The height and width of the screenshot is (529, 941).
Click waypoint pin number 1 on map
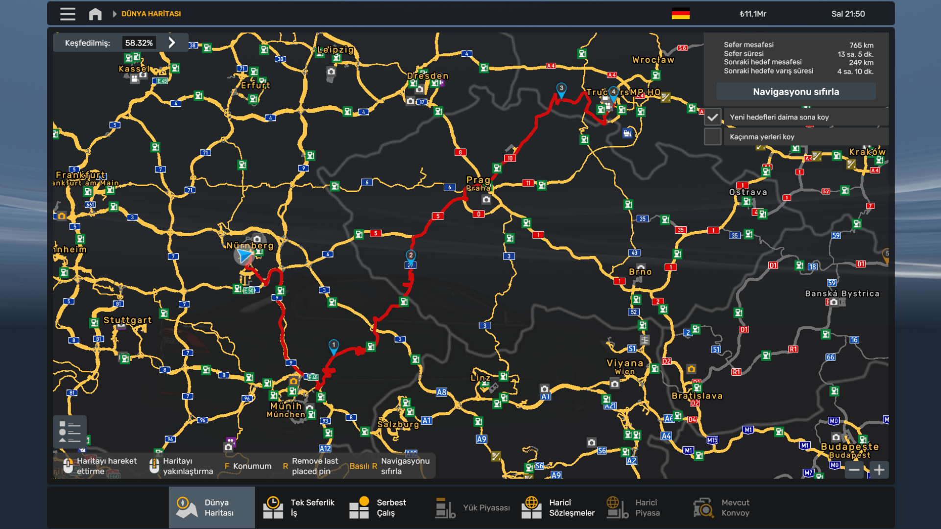pyautogui.click(x=334, y=346)
